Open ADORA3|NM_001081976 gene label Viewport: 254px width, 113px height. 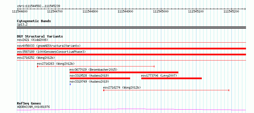33,107
